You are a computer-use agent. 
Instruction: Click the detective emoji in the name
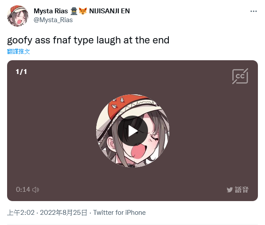(74, 11)
